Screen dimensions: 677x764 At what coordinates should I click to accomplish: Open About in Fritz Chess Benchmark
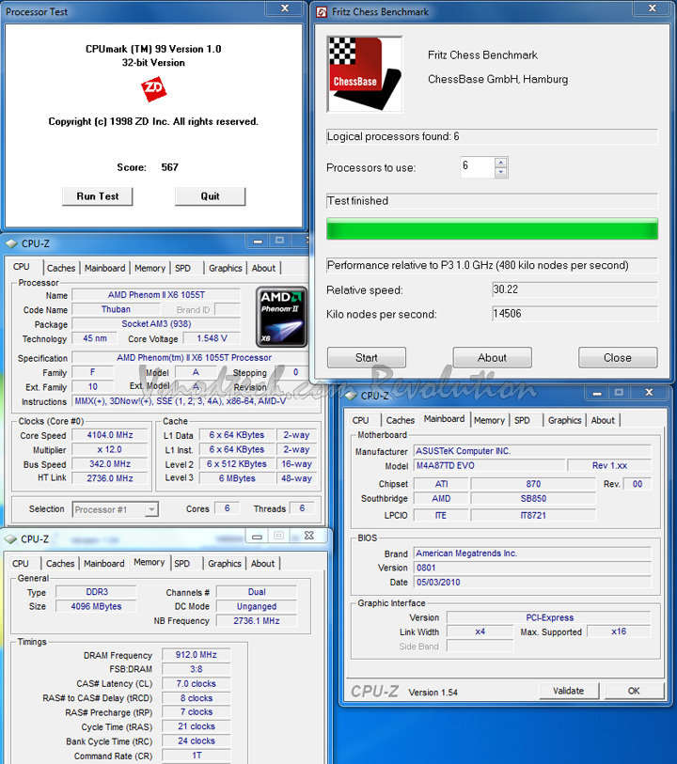[493, 358]
